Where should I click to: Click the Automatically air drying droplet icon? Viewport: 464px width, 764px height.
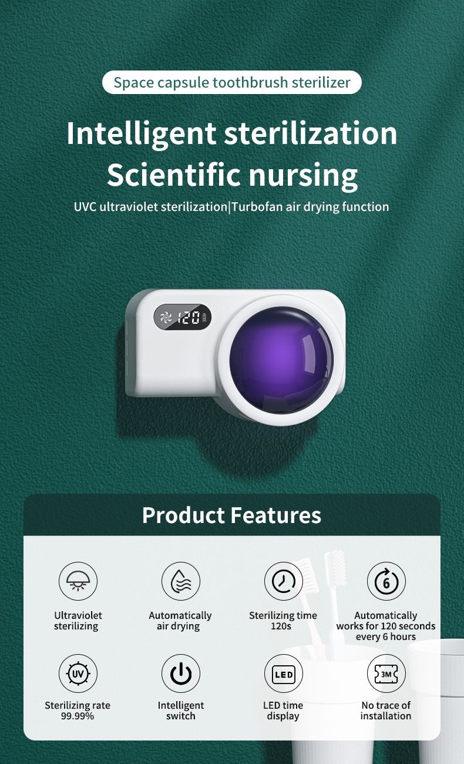coord(181,581)
